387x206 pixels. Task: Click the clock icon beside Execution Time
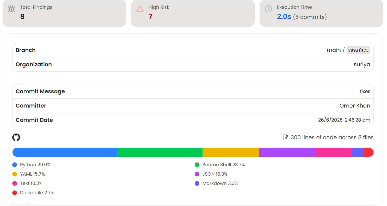(x=268, y=9)
